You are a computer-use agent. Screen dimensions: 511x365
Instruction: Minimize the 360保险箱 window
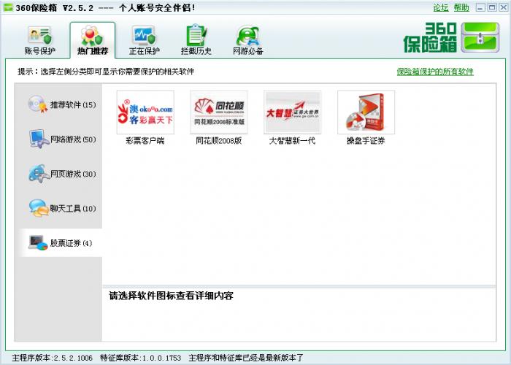pyautogui.click(x=480, y=7)
